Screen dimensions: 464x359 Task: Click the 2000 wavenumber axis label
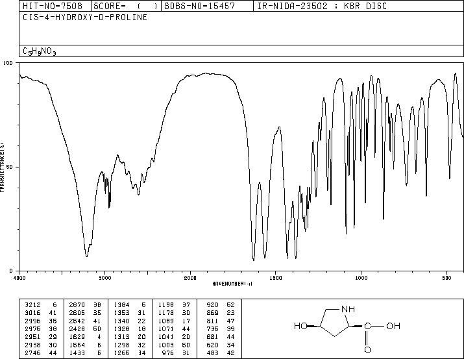tap(190, 278)
